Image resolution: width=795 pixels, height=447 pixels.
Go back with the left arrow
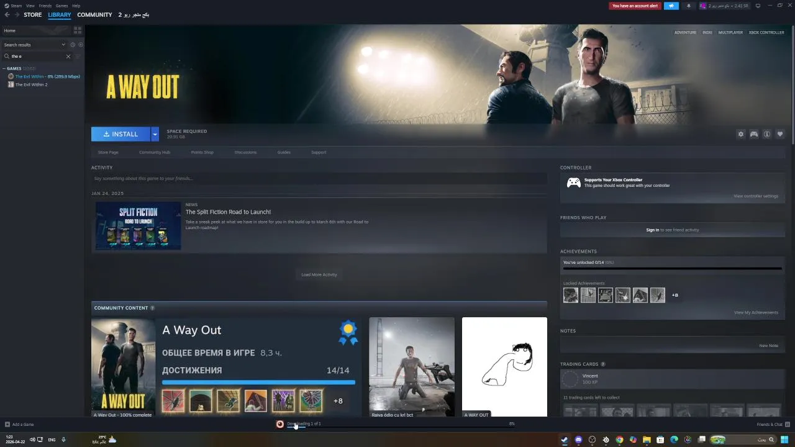point(7,14)
